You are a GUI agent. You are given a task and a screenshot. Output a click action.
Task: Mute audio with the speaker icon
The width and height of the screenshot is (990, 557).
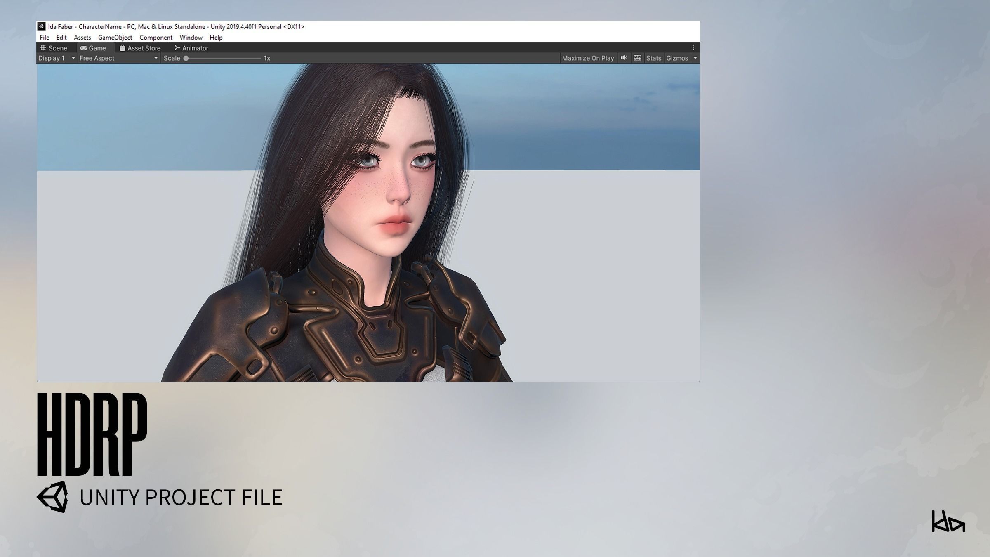[624, 58]
